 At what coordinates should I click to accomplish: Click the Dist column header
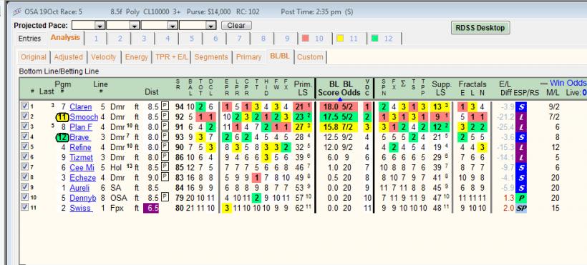click(152, 91)
